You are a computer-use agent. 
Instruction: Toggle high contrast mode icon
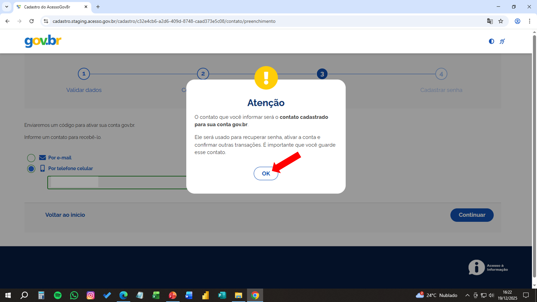click(491, 41)
